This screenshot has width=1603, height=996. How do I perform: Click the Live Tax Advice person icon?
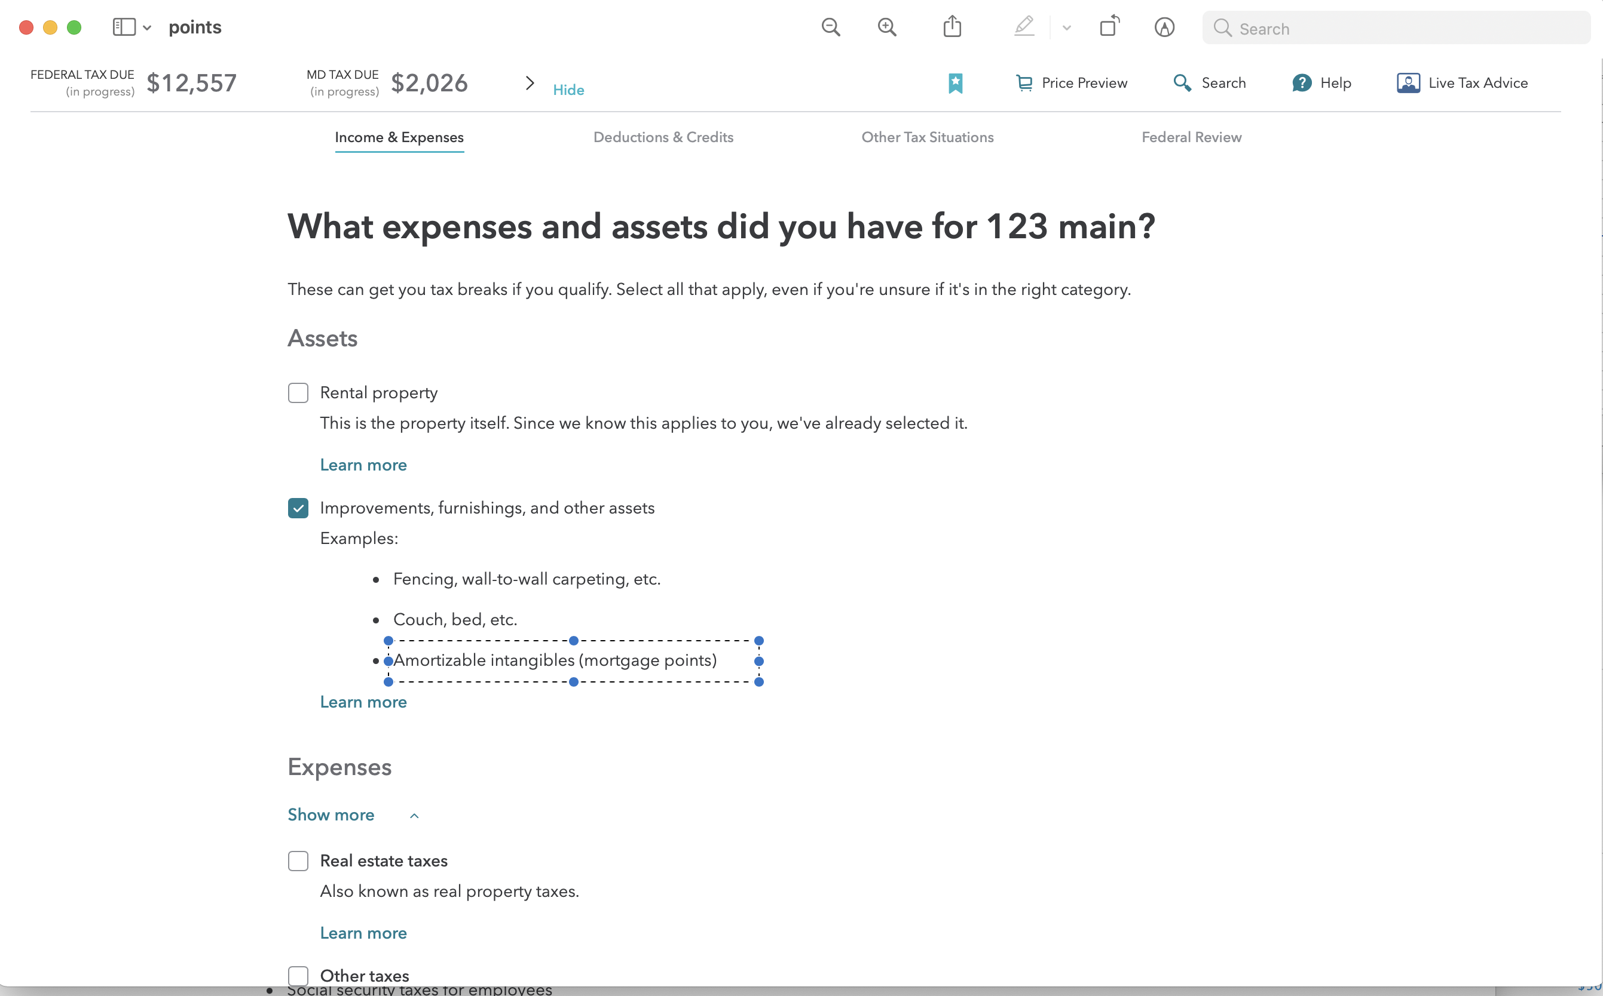click(1409, 83)
